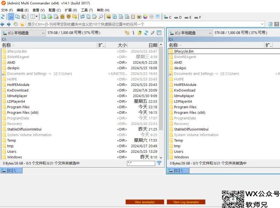Click the Back navigation arrow
Image resolution: width=280 pixels, height=208 pixels.
[2, 24]
